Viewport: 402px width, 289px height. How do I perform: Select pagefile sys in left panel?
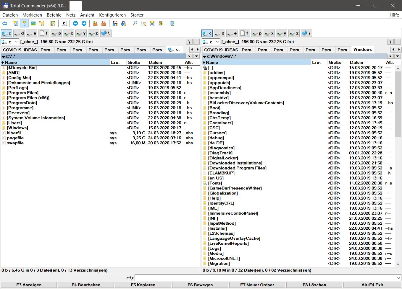pyautogui.click(x=100, y=138)
